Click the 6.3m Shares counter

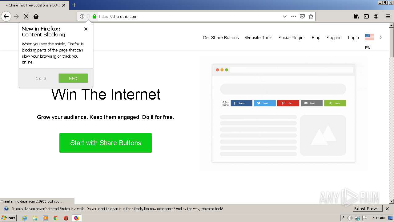(226, 103)
